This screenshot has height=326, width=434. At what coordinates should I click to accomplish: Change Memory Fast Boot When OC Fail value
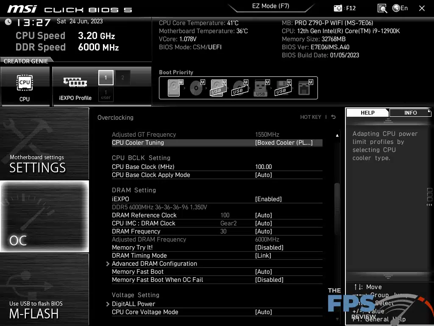click(269, 280)
